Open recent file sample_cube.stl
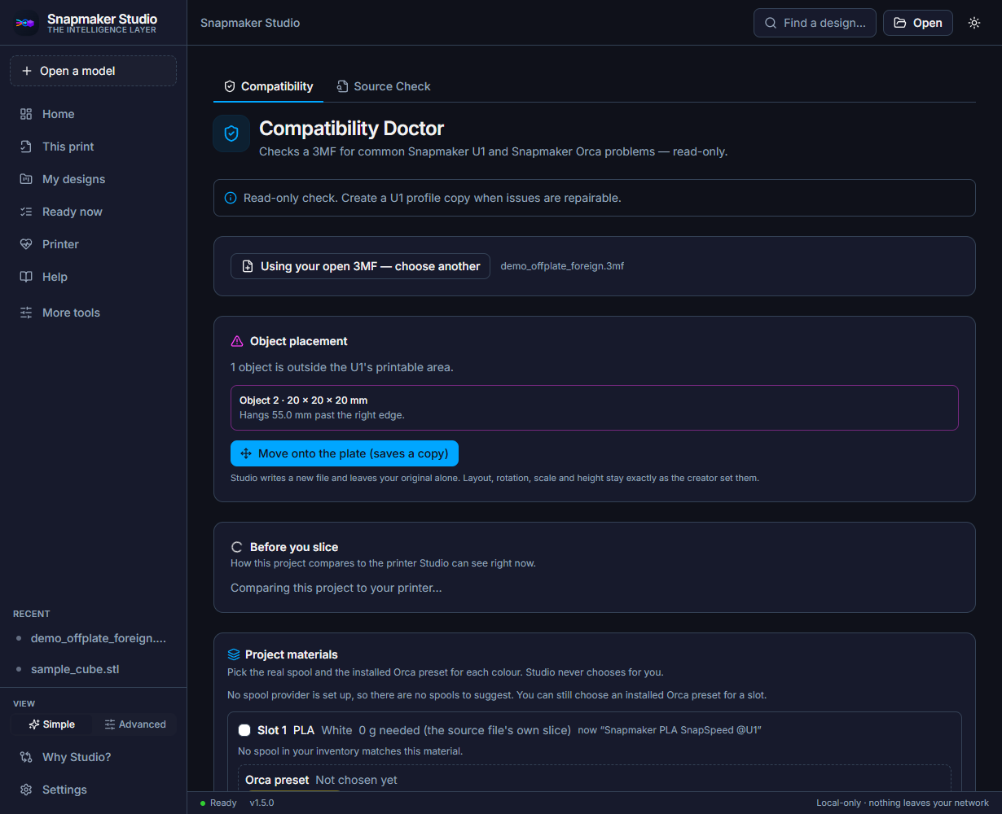This screenshot has width=1002, height=814. [93, 669]
